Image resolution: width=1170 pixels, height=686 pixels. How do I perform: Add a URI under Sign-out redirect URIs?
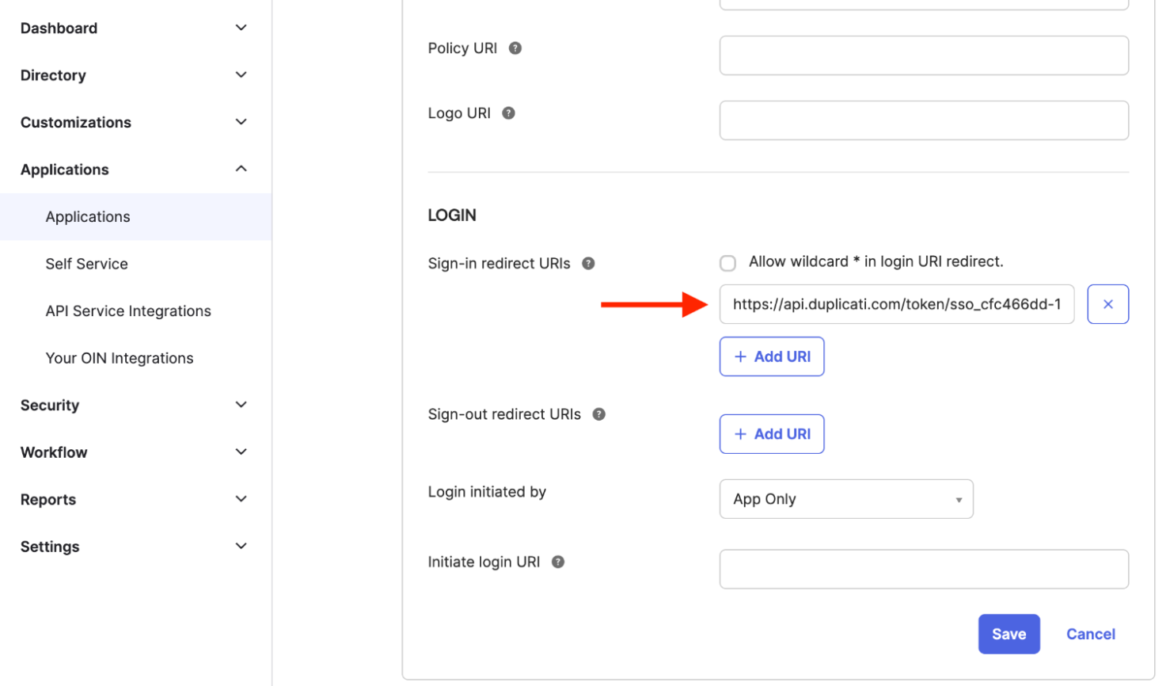click(x=772, y=434)
